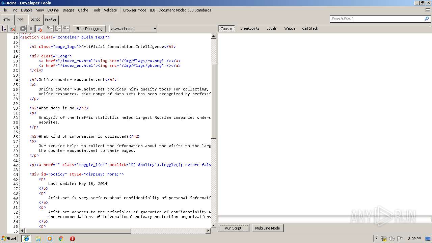Click the breakpoint gutter at line 44
This screenshot has width=432, height=243.
click(3, 174)
